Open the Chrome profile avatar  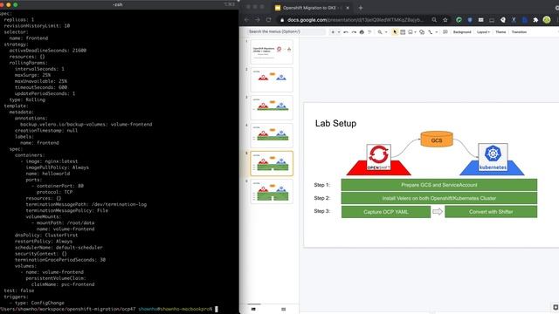coord(547,20)
